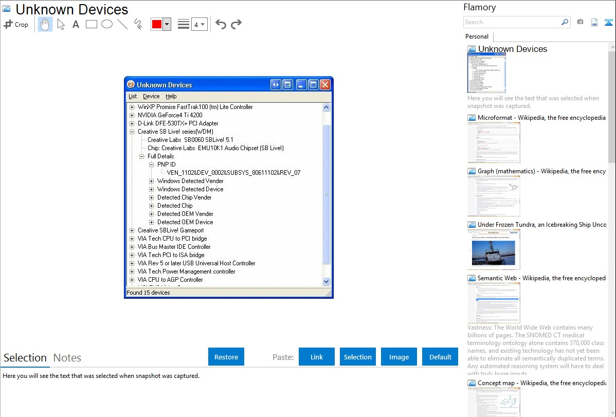The height and width of the screenshot is (417, 616).
Task: Open the Device menu in Unknown Devices
Action: [151, 96]
